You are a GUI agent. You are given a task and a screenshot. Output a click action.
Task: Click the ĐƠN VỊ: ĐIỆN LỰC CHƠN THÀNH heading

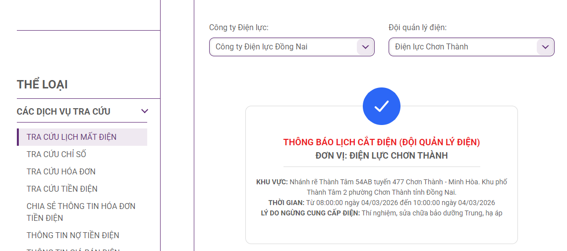tap(381, 156)
